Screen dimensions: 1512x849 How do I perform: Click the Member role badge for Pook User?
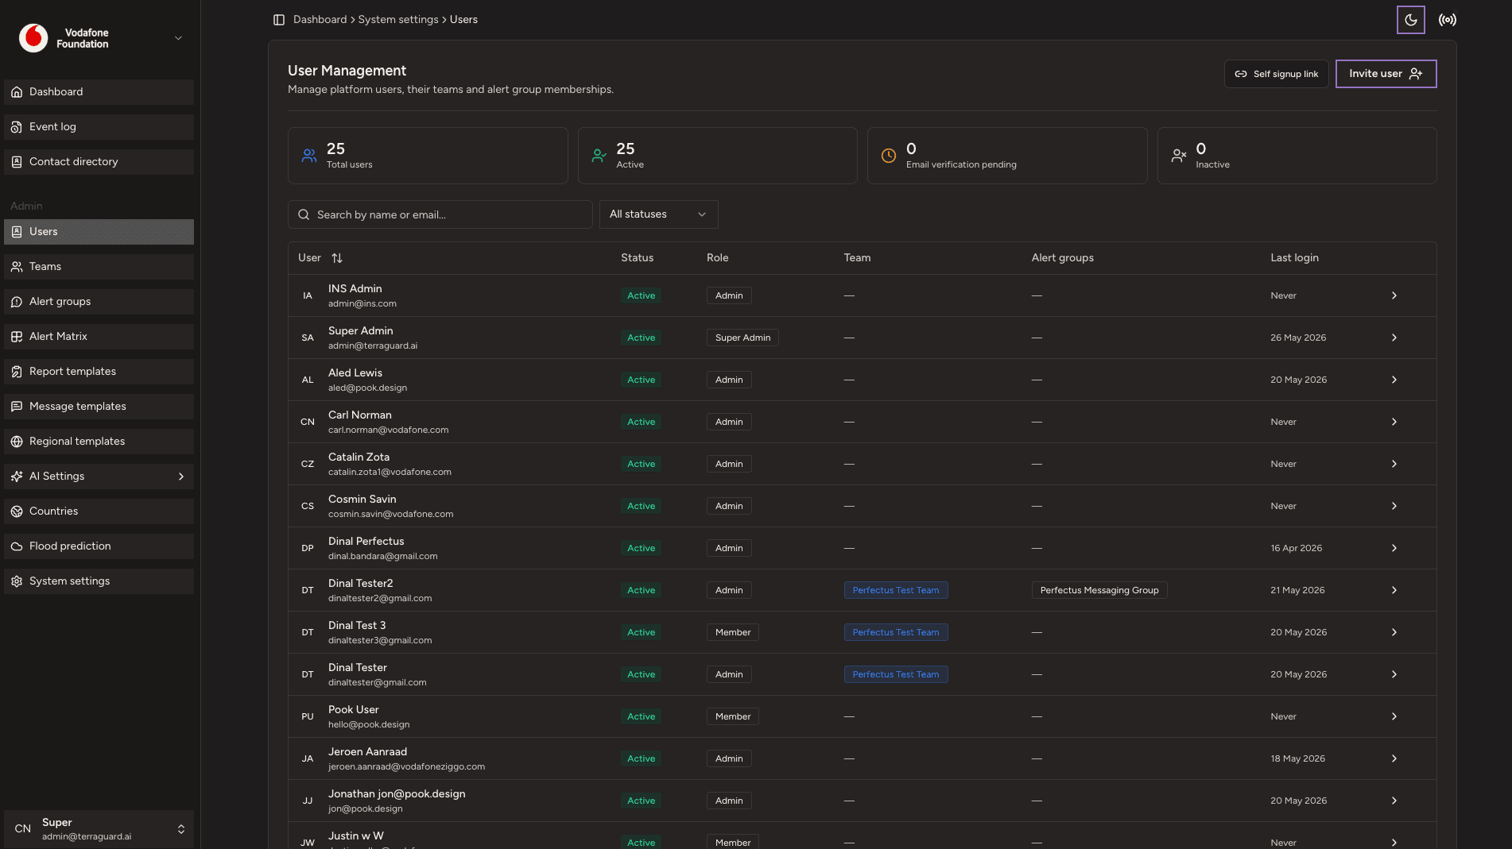(733, 716)
